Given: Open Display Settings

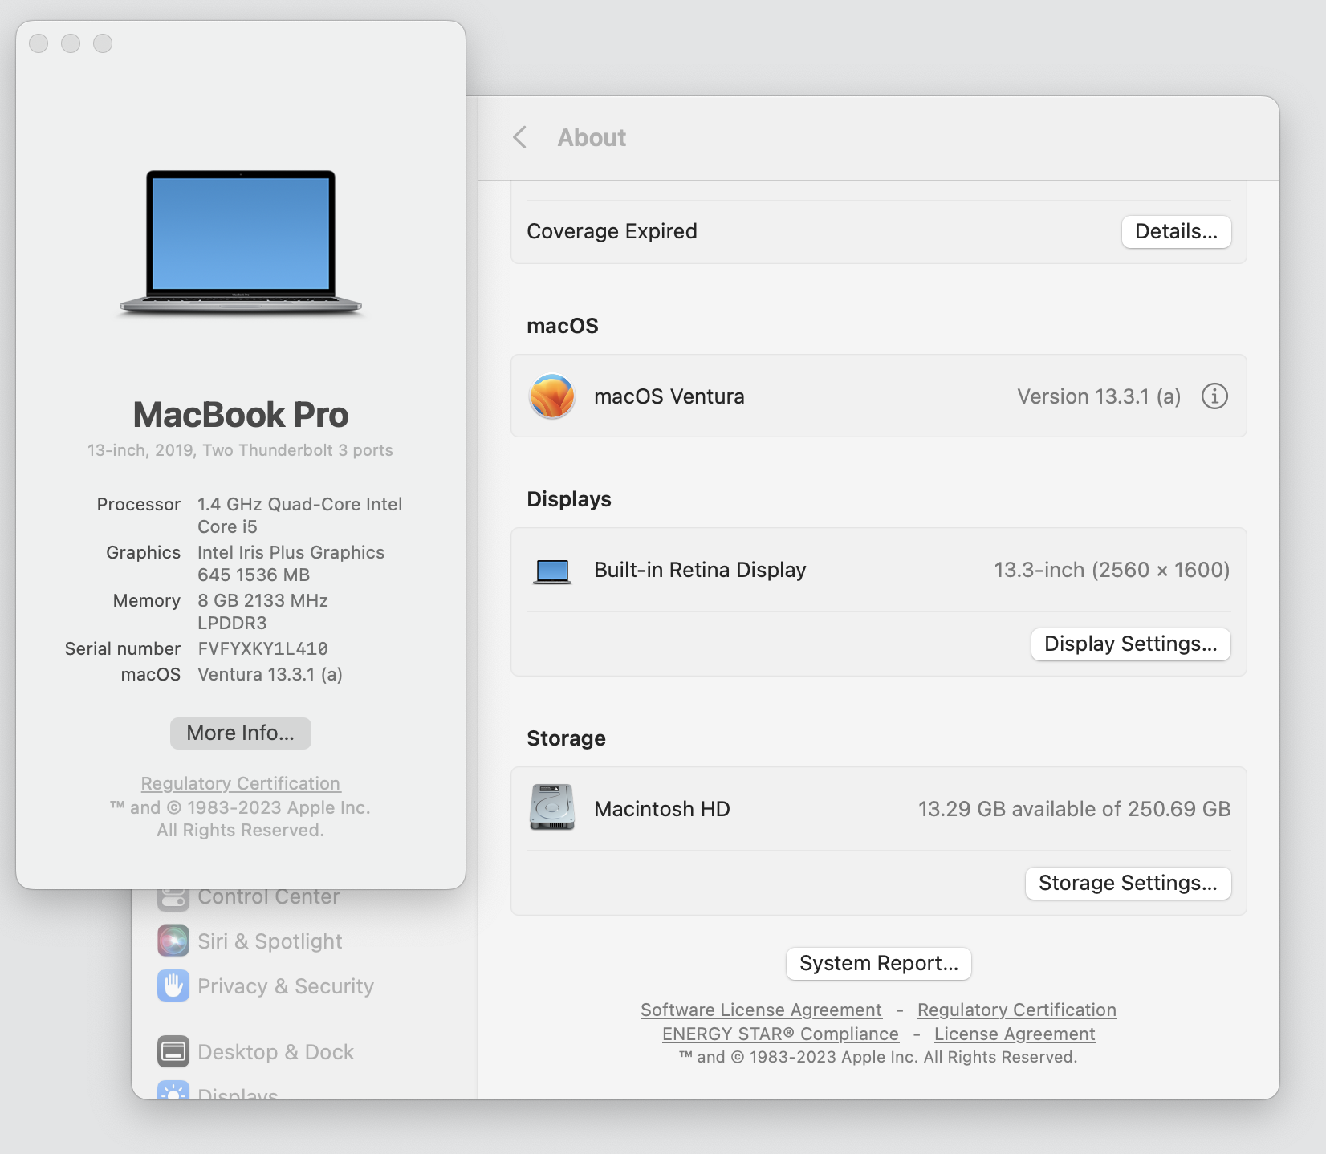Looking at the screenshot, I should 1130,644.
